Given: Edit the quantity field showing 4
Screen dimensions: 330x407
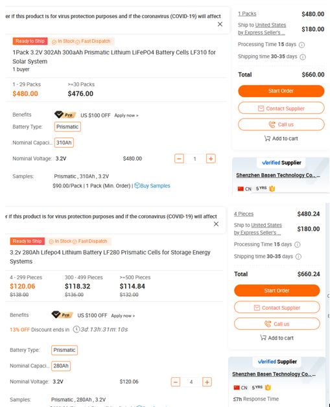Looking at the screenshot, I should click(x=191, y=382).
